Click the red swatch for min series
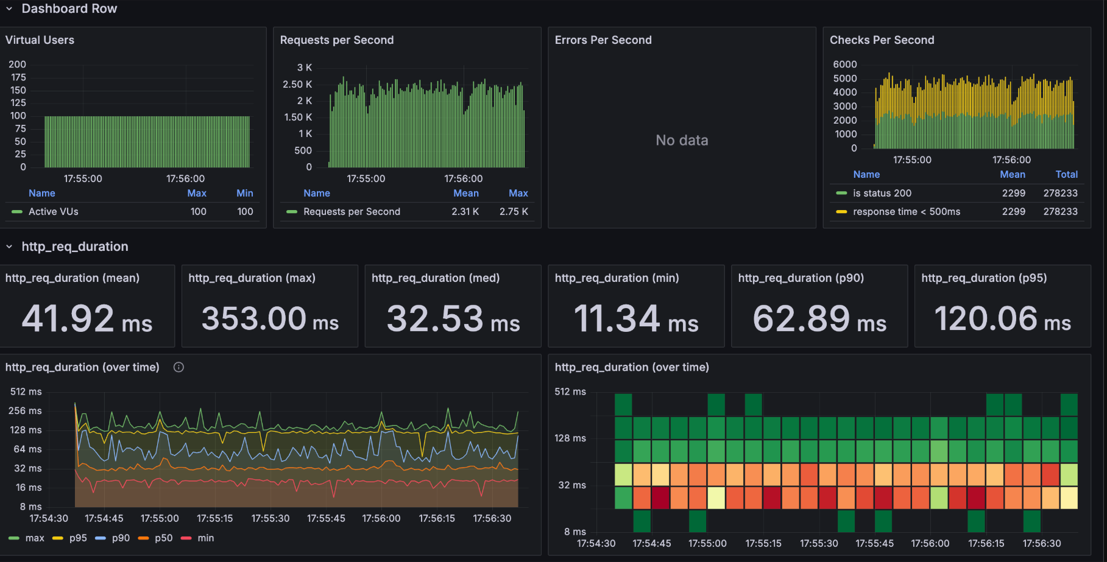 [x=186, y=538]
